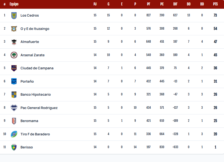Image resolution: width=224 pixels, height=162 pixels.
Task: Select Los Cedros 73 points value
Action: 215,15
